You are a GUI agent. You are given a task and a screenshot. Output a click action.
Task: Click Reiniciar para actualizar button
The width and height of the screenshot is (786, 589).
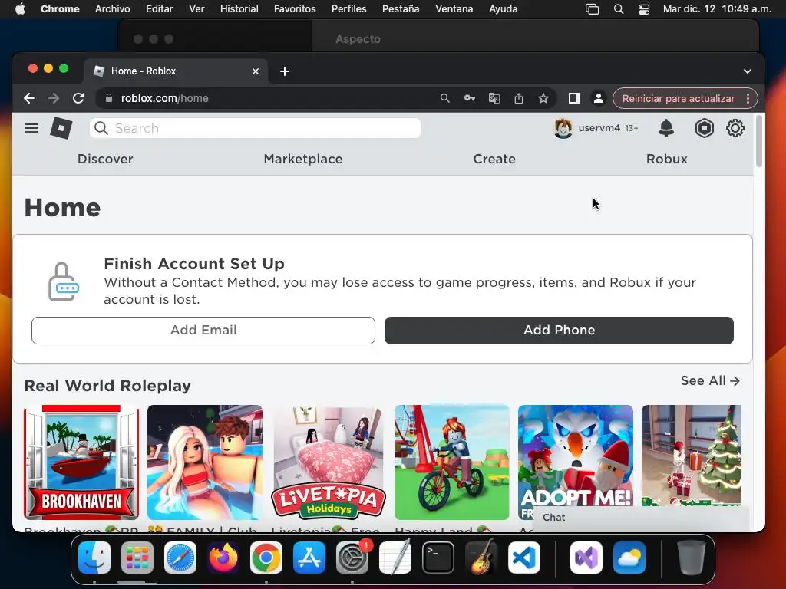(x=679, y=98)
